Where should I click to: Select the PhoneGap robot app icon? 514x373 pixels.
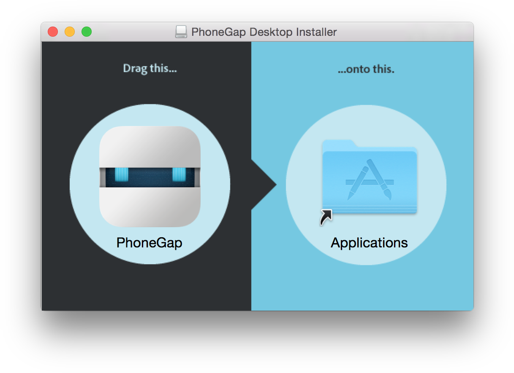tap(150, 177)
